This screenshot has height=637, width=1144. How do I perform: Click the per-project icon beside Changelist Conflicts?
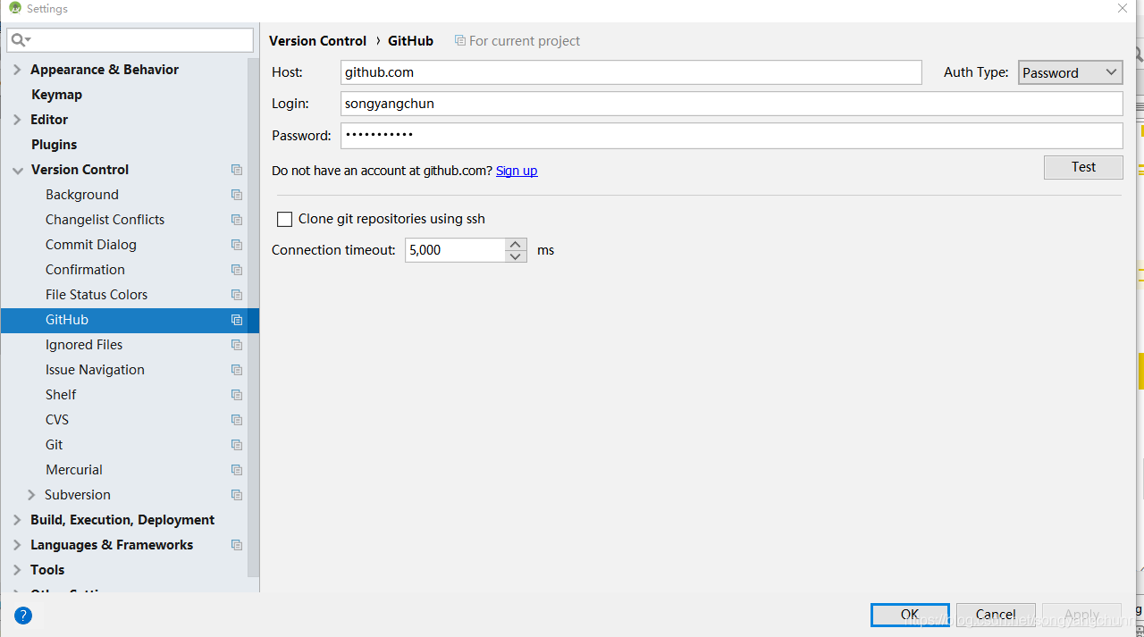pos(237,220)
